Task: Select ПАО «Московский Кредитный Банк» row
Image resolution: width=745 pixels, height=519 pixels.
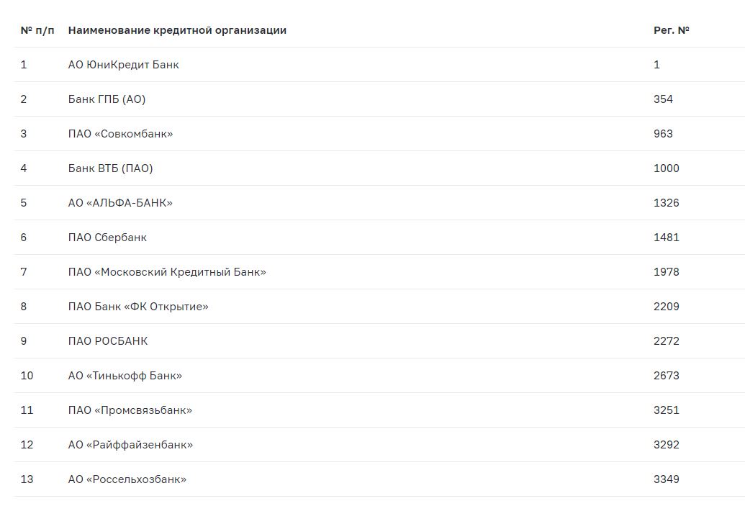Action: (167, 272)
